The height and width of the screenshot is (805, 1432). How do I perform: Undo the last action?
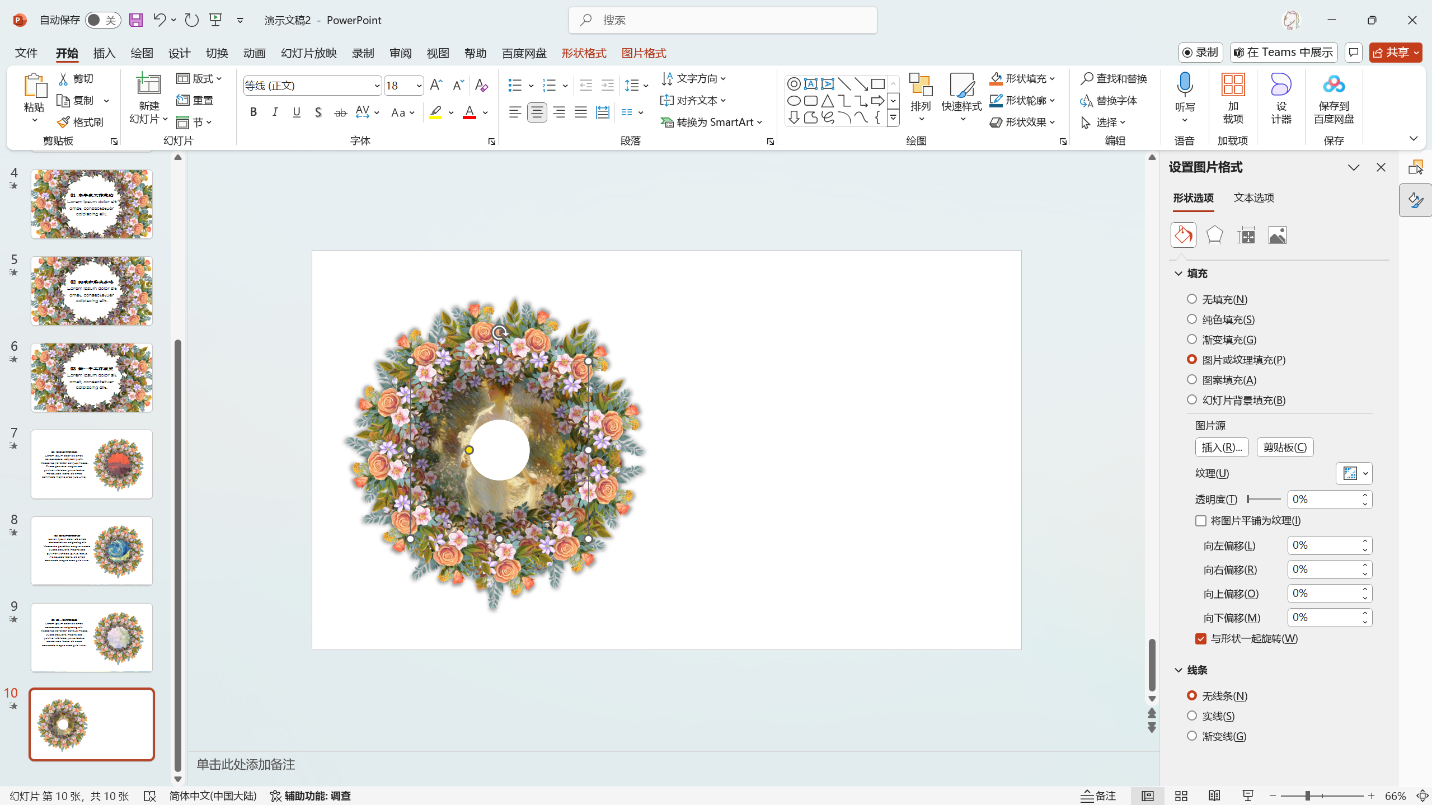pos(159,20)
